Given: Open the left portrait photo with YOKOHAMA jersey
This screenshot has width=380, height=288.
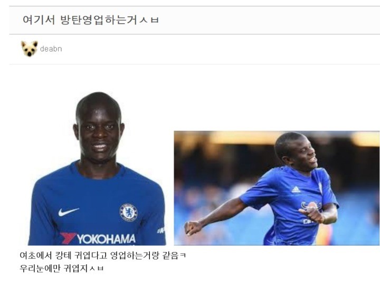Looking at the screenshot, I should pyautogui.click(x=97, y=169).
